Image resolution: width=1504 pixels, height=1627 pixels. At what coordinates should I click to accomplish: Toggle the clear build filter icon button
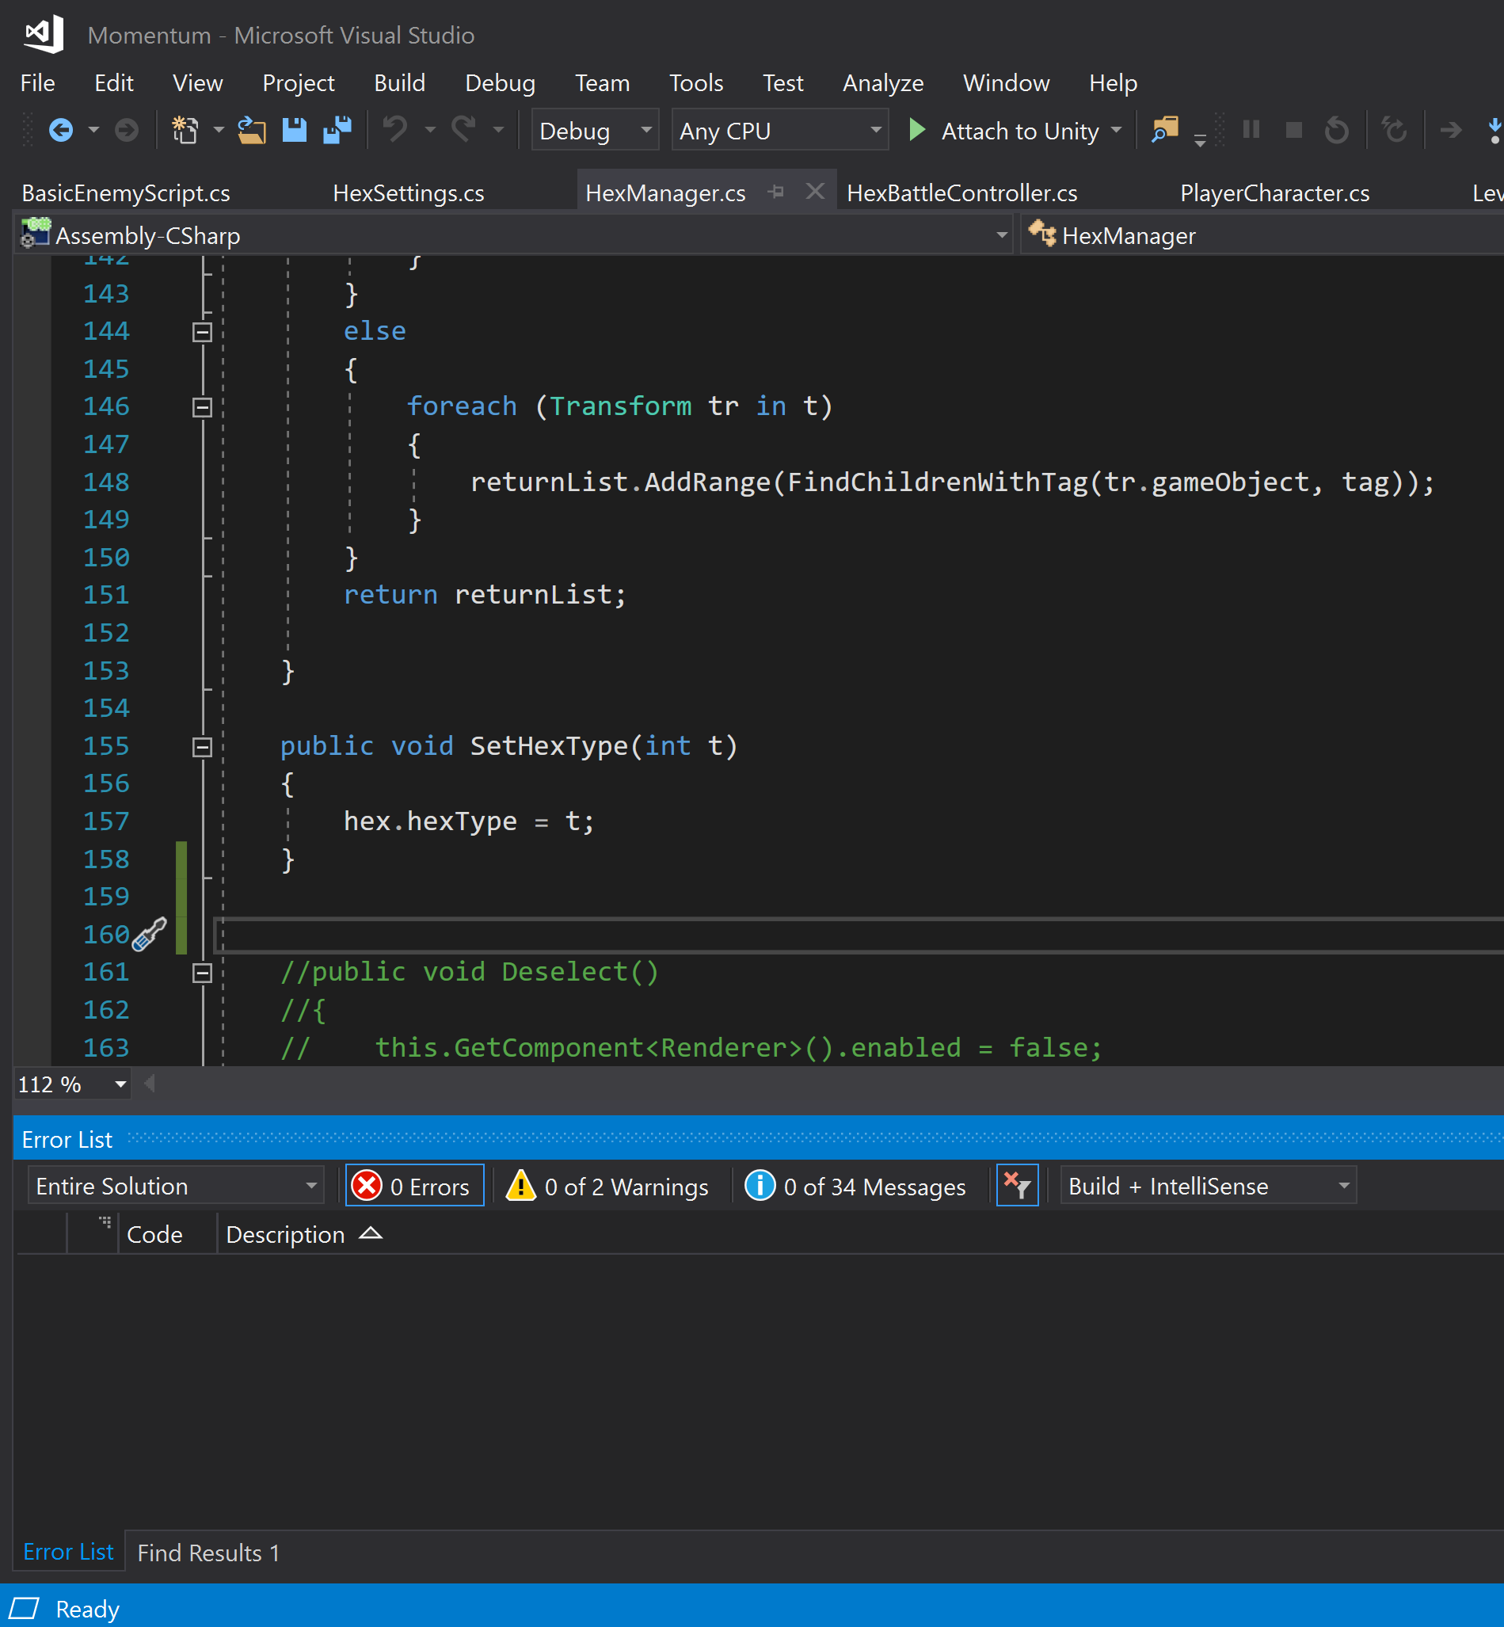coord(1017,1186)
